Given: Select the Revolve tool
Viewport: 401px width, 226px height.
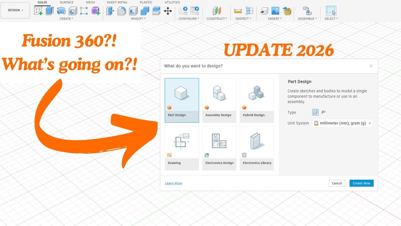Looking at the screenshot, I should point(61,11).
